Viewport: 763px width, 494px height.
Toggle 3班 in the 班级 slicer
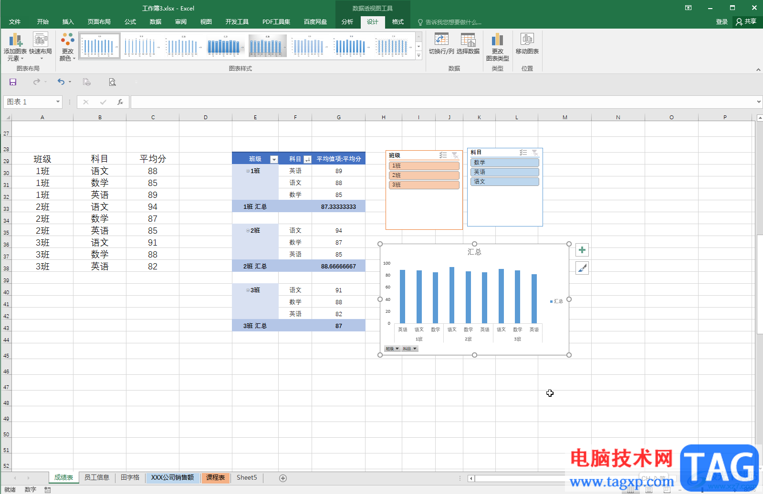424,185
